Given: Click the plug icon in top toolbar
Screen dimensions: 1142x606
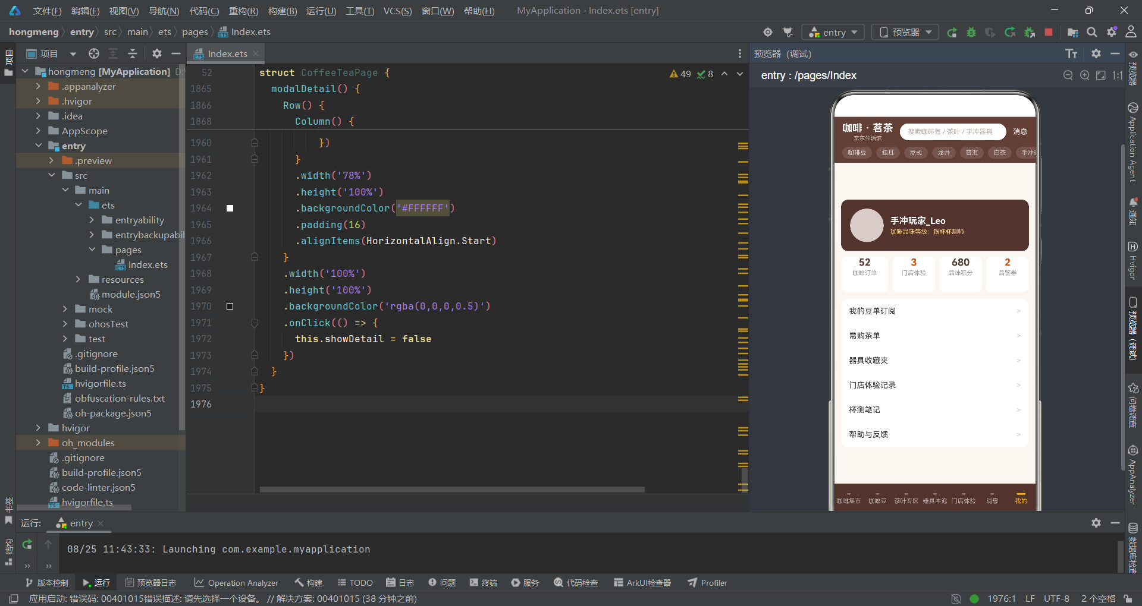Looking at the screenshot, I should click(788, 32).
